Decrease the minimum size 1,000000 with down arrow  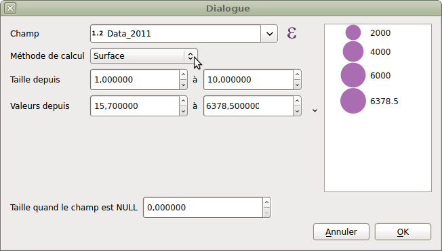pyautogui.click(x=184, y=85)
